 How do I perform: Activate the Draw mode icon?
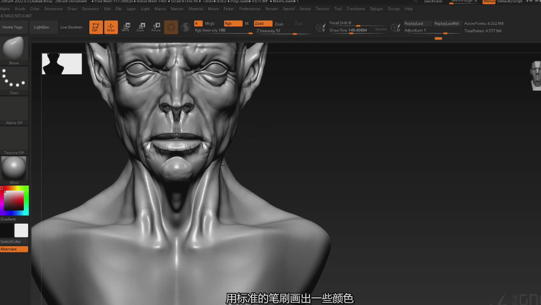coord(111,27)
